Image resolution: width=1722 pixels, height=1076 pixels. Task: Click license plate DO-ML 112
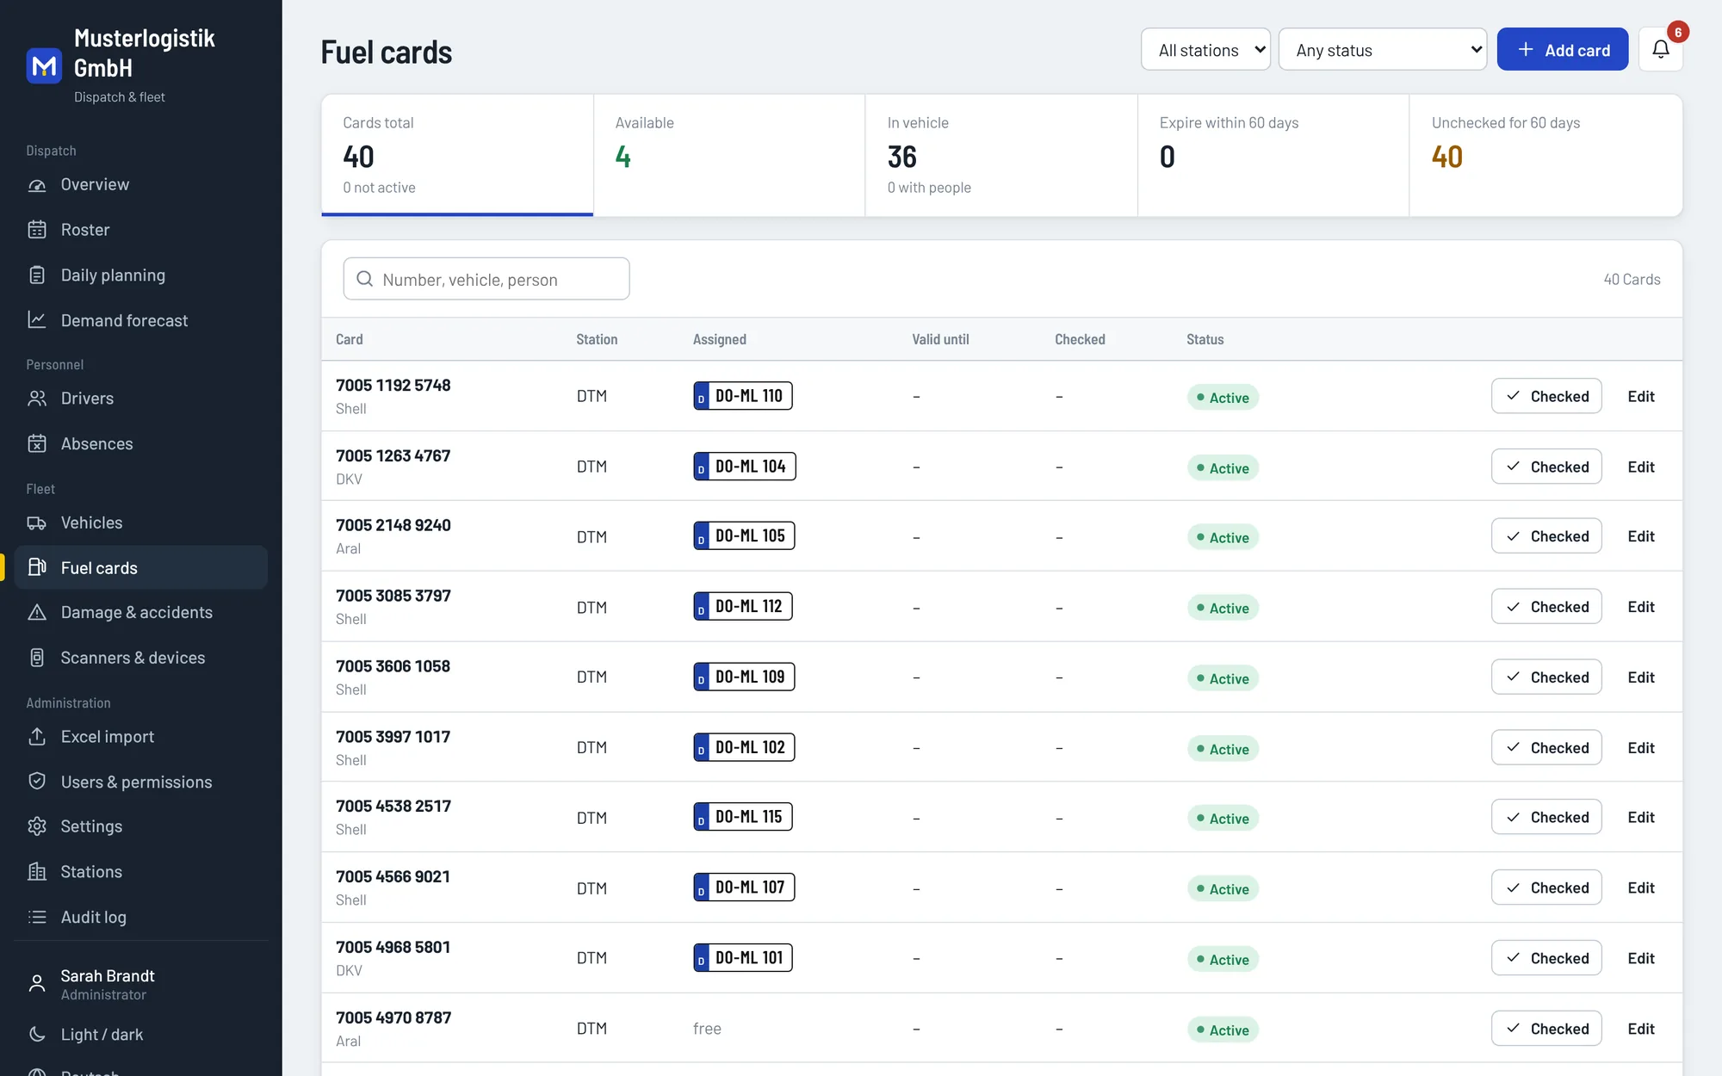tap(743, 607)
